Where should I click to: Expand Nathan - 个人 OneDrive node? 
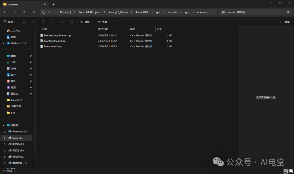[3, 43]
